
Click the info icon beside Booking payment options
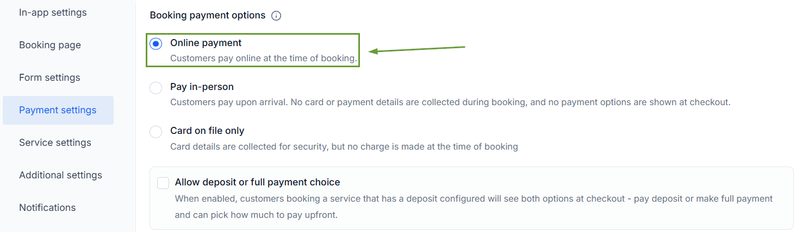pos(276,16)
